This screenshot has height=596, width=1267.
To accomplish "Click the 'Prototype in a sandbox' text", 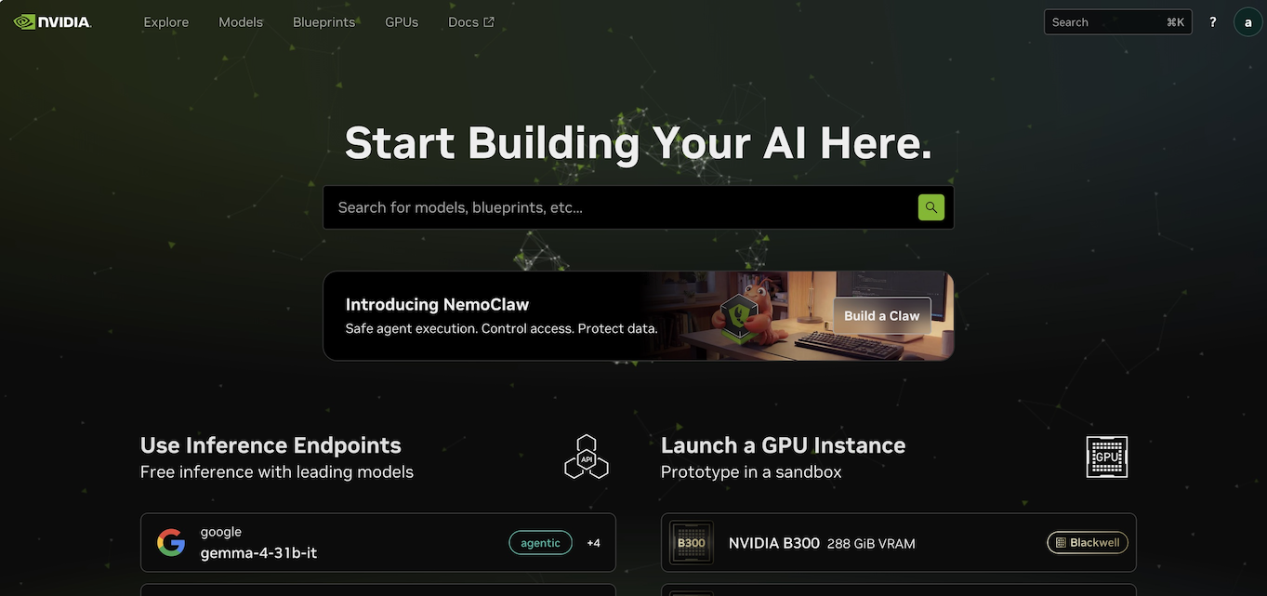I will (751, 472).
